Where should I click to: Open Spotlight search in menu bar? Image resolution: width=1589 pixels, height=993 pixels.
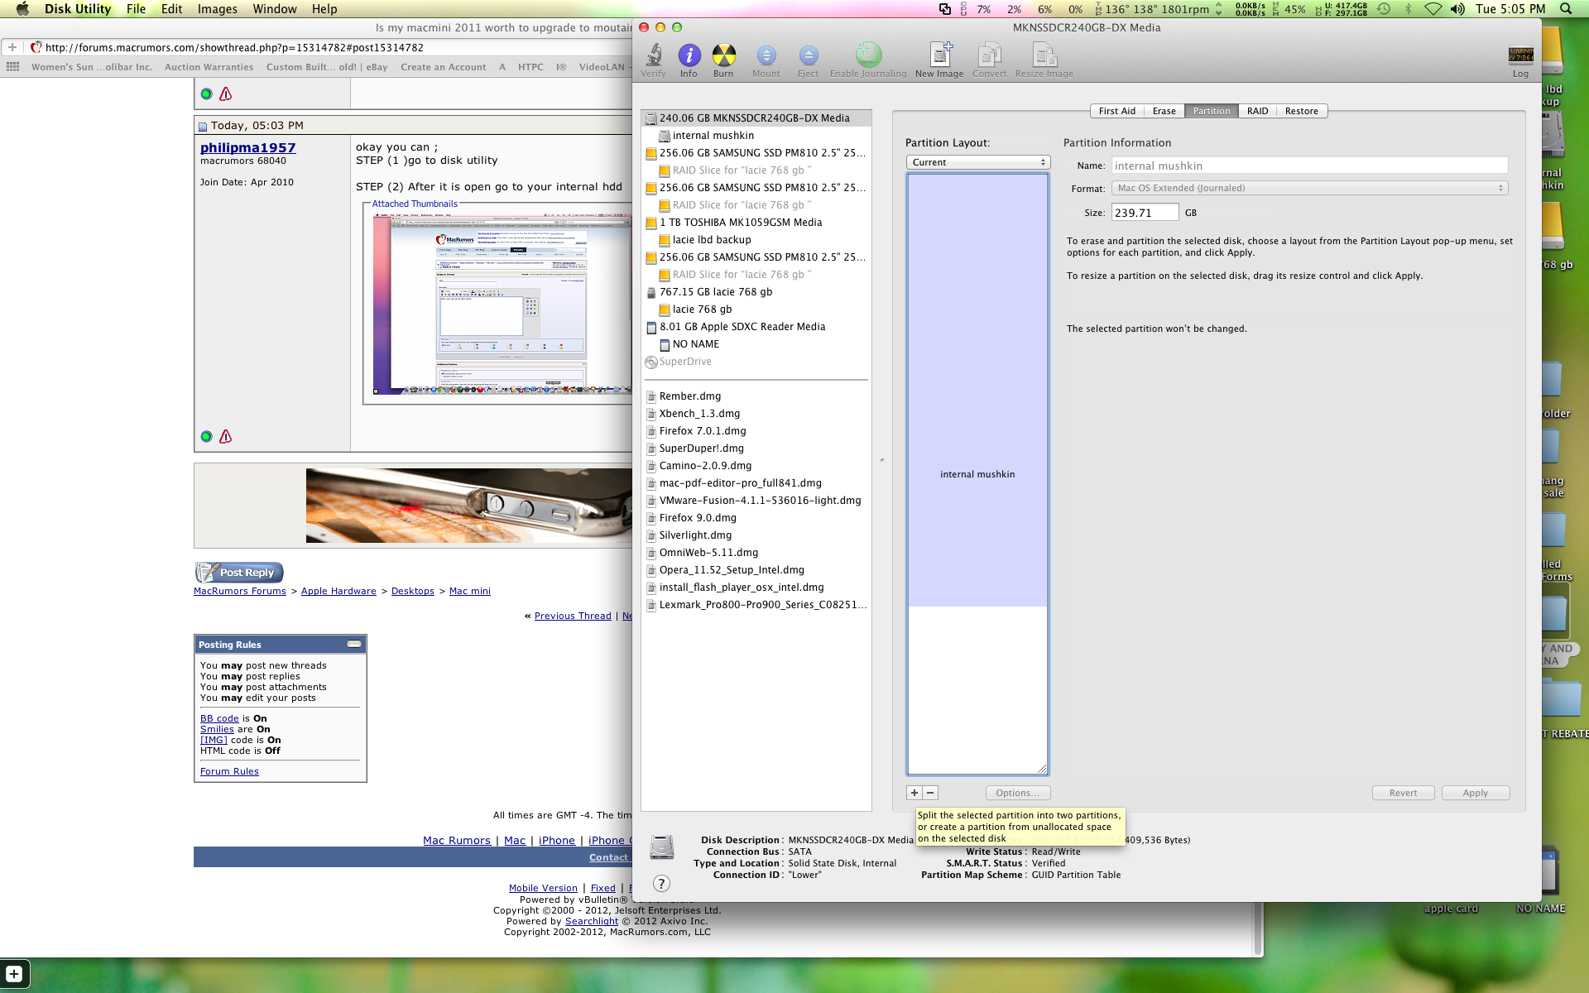click(x=1566, y=9)
